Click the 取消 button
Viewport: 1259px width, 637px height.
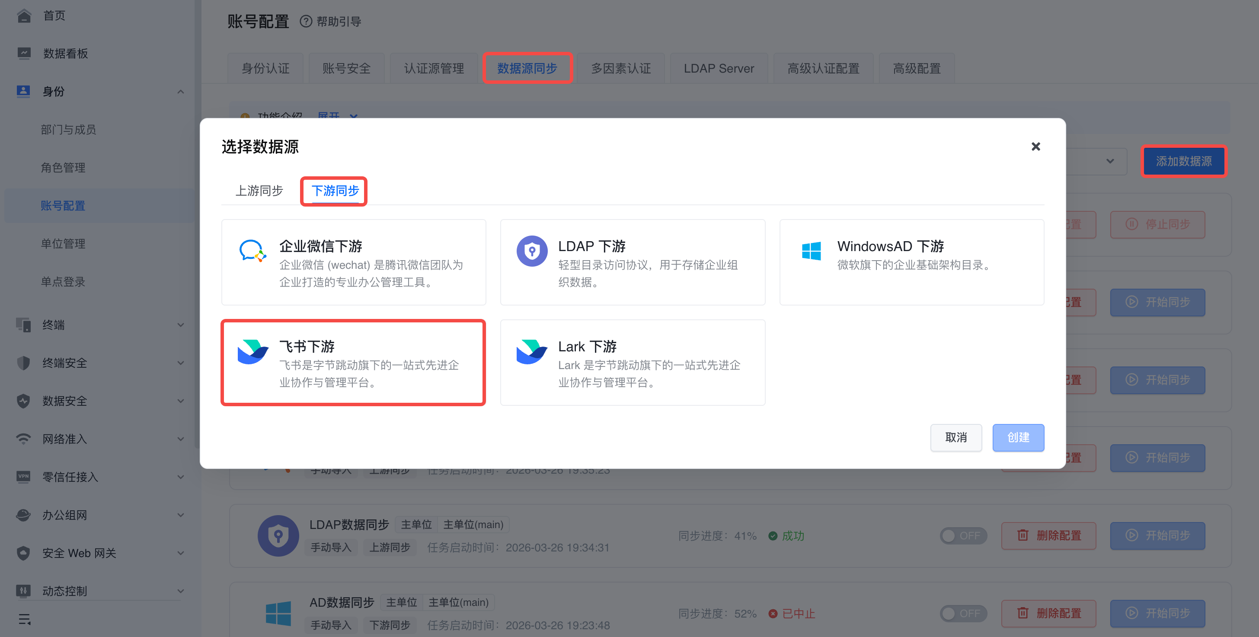[x=955, y=437]
